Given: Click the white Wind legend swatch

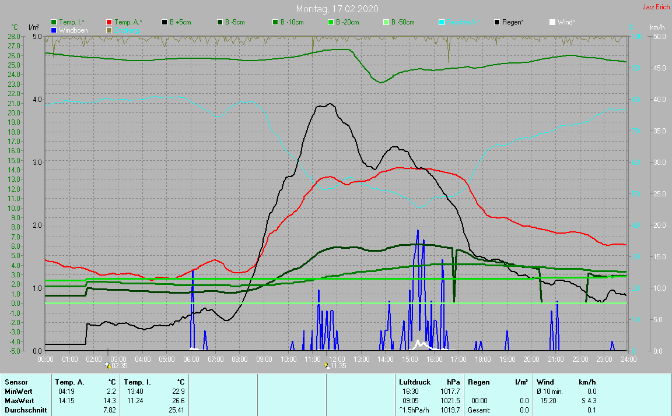Looking at the screenshot, I should 552,22.
